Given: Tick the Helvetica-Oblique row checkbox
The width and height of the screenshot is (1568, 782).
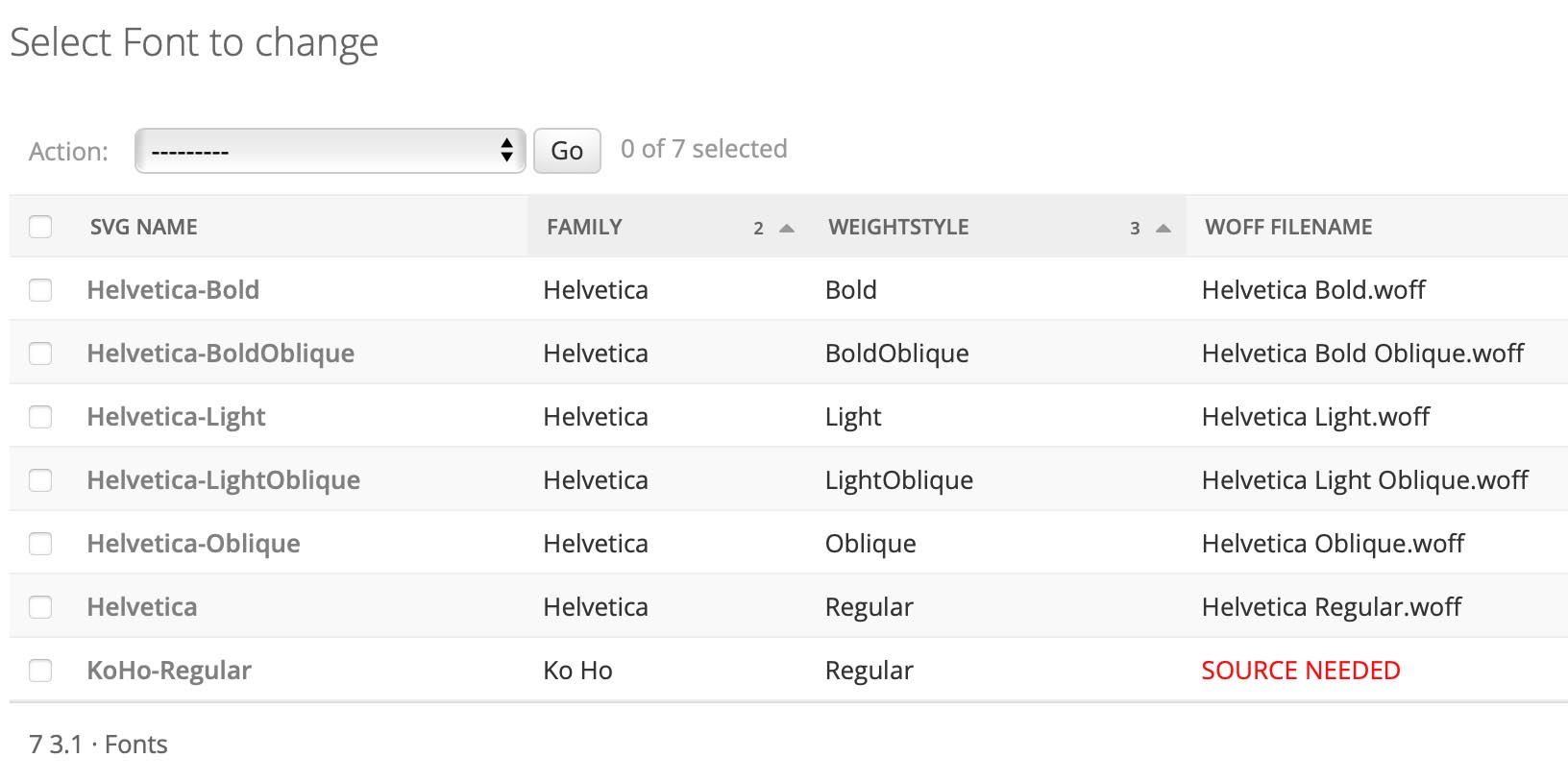Looking at the screenshot, I should click(x=40, y=544).
